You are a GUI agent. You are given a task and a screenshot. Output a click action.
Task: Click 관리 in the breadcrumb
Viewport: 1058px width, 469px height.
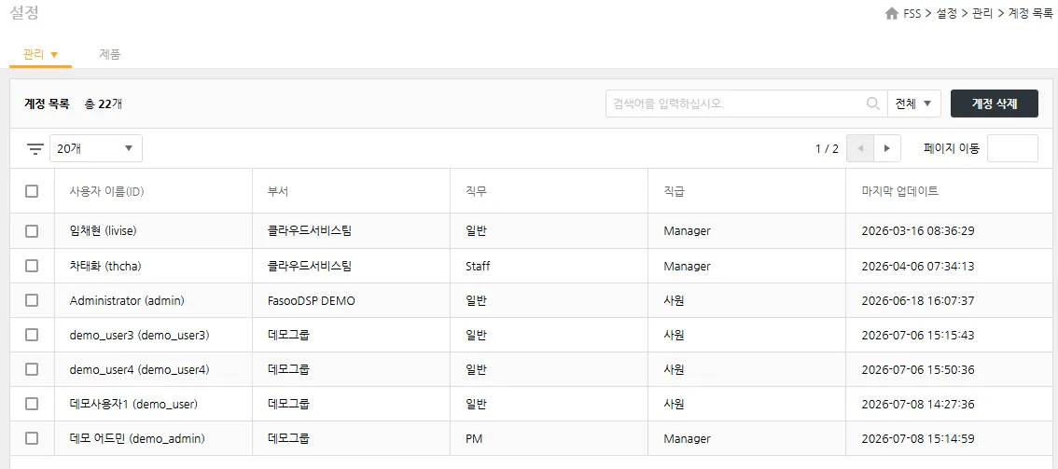982,13
